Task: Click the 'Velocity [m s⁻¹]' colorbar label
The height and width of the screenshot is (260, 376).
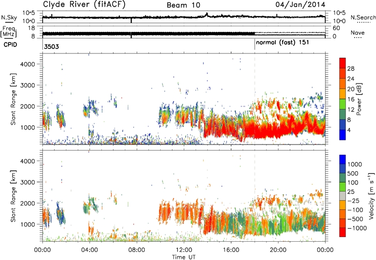Action: pyautogui.click(x=371, y=196)
